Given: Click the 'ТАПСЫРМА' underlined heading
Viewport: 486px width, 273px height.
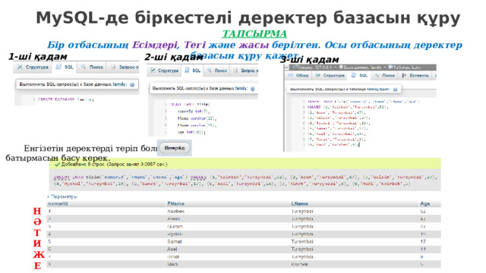Looking at the screenshot, I should point(254,33).
